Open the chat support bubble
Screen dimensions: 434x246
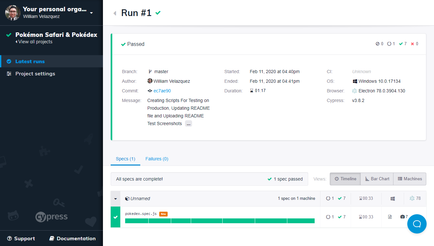coord(417,224)
